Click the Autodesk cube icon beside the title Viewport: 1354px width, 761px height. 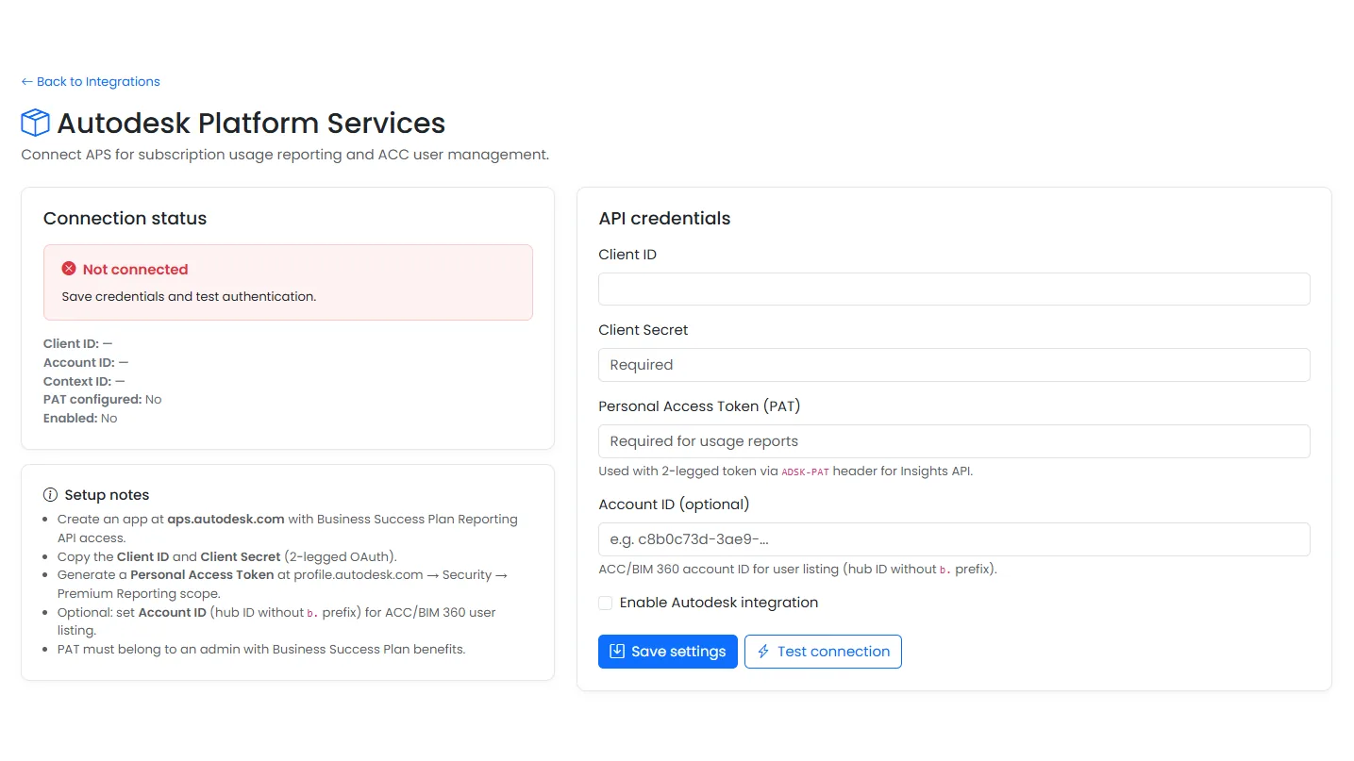click(x=35, y=123)
